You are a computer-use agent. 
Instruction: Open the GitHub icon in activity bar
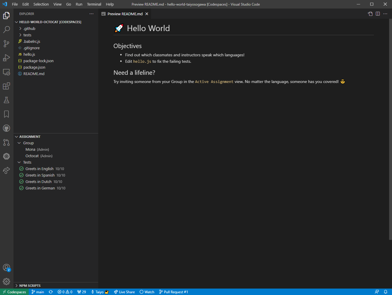(6, 128)
